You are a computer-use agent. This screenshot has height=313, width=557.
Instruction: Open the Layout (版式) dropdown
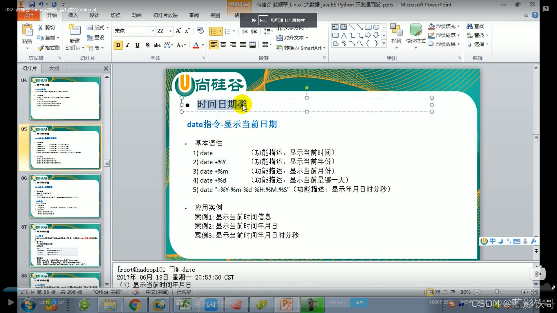(x=98, y=28)
